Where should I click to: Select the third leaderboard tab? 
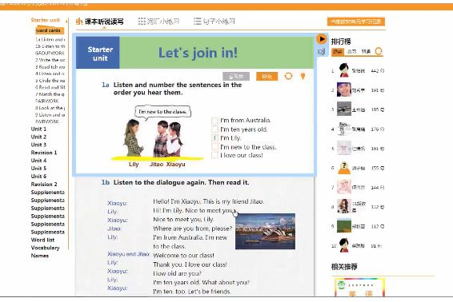[x=366, y=52]
